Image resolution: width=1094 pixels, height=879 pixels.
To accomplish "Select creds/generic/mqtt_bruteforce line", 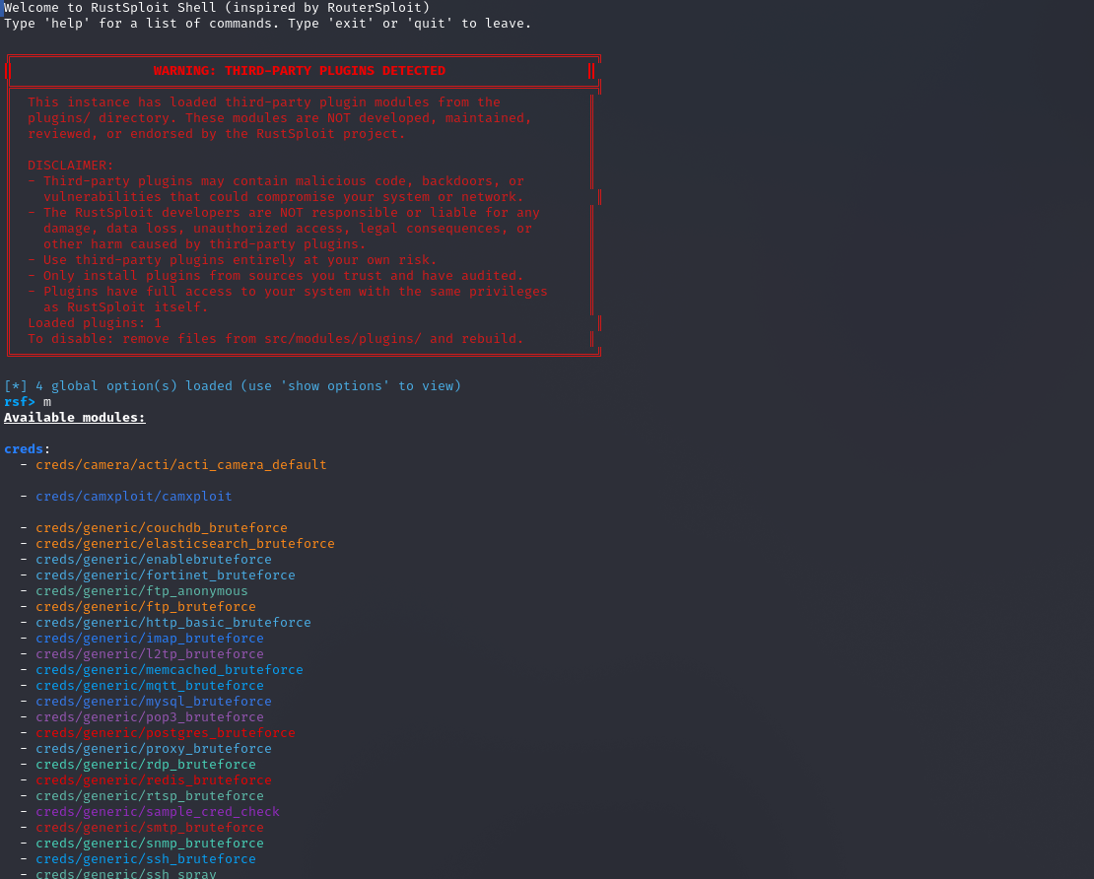I will click(150, 686).
